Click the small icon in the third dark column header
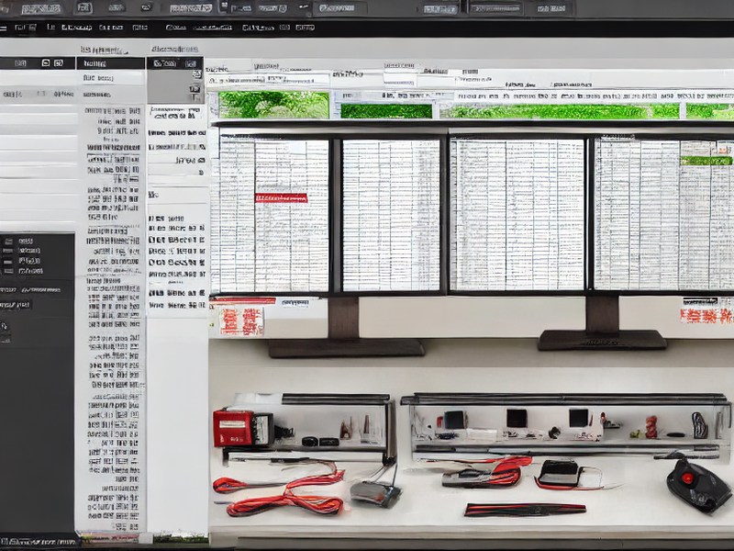This screenshot has height=551, width=734. click(191, 63)
